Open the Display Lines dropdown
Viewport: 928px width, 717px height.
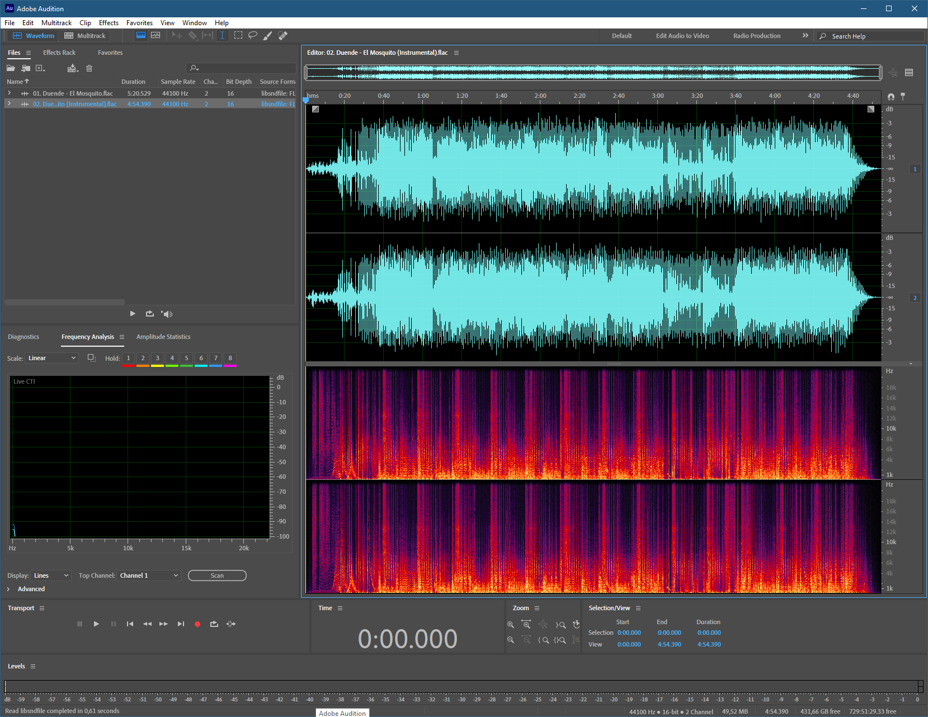pos(51,576)
